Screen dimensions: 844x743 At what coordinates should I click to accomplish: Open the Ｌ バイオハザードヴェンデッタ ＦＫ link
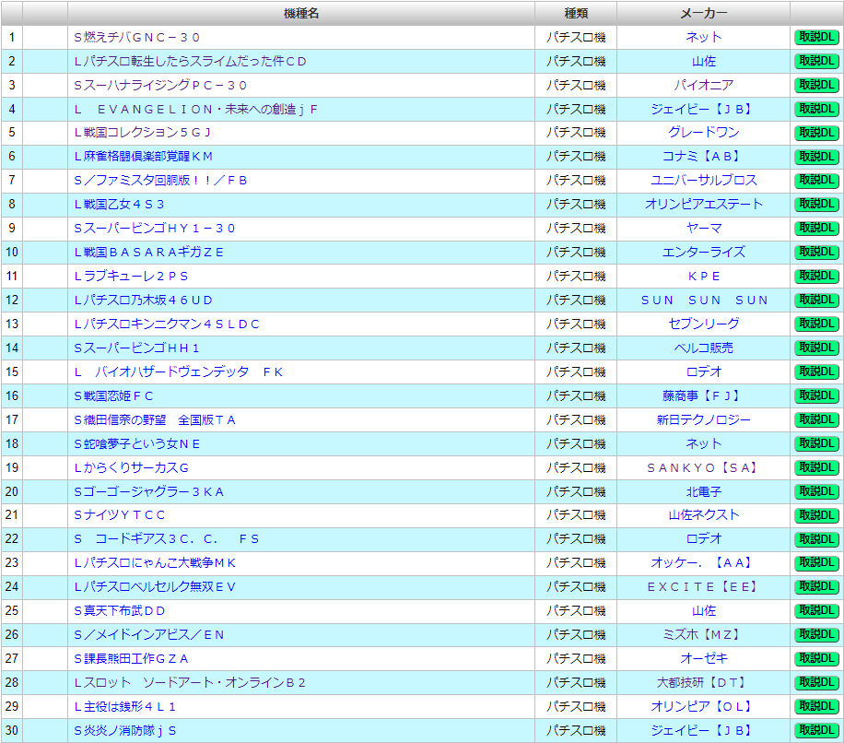click(x=179, y=372)
